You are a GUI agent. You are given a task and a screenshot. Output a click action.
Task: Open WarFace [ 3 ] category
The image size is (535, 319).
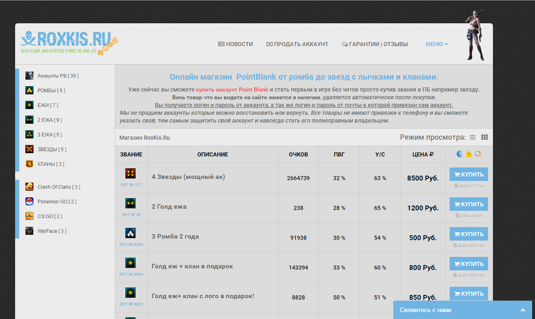[x=52, y=231]
